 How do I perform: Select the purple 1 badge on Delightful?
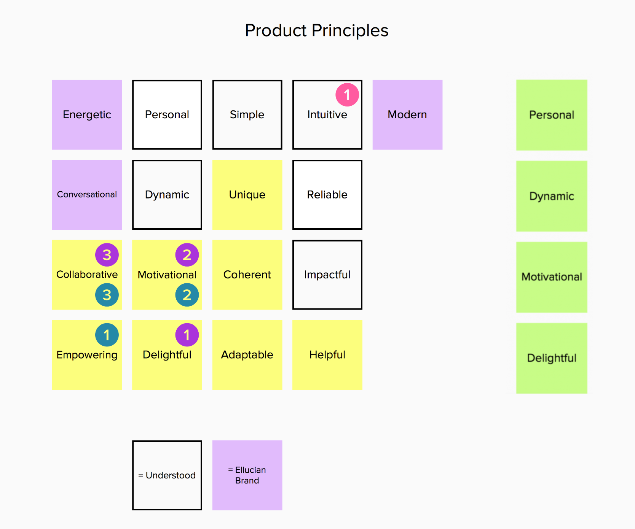[x=187, y=335]
